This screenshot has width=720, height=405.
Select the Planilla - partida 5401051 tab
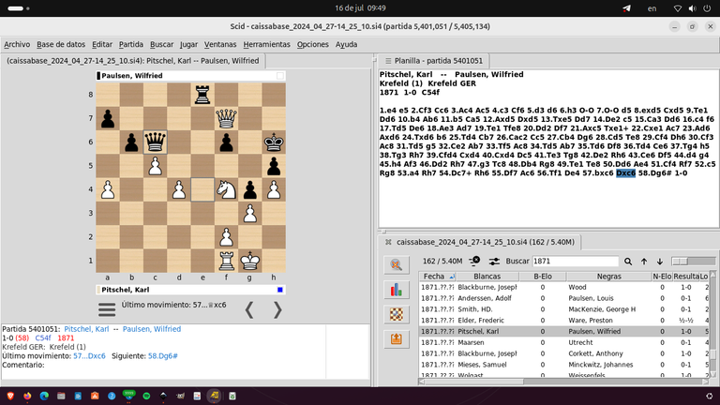(433, 61)
